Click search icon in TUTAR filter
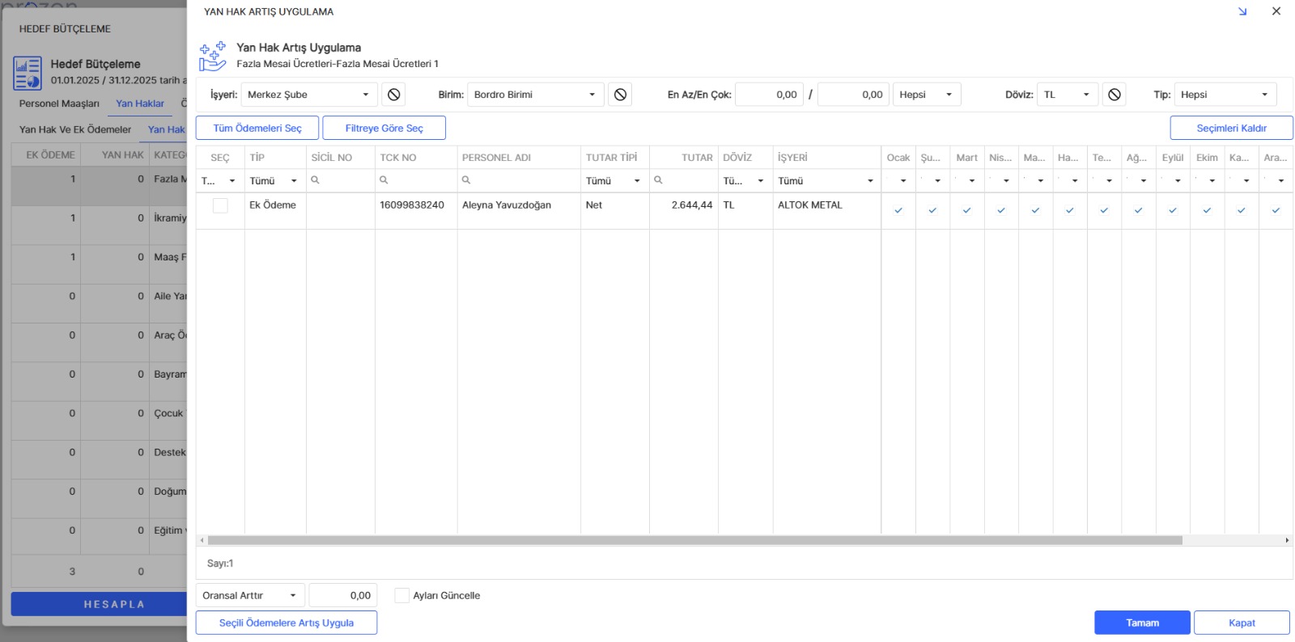The width and height of the screenshot is (1295, 642). 659,180
